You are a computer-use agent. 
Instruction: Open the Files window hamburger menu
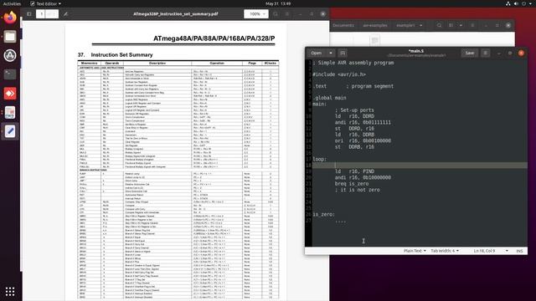472,25
